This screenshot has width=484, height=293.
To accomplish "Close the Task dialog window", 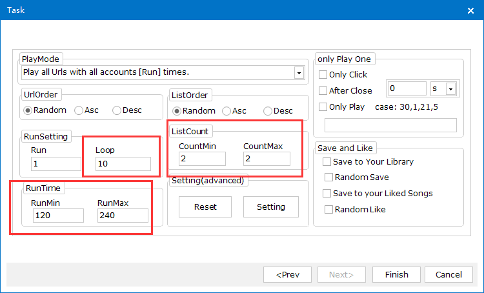I will pos(469,10).
